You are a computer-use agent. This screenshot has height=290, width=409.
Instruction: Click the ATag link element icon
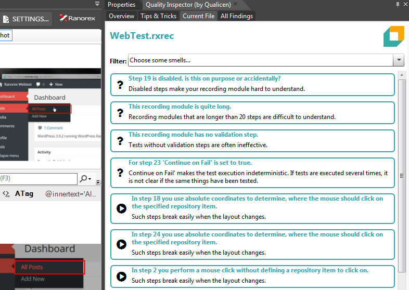click(6, 194)
